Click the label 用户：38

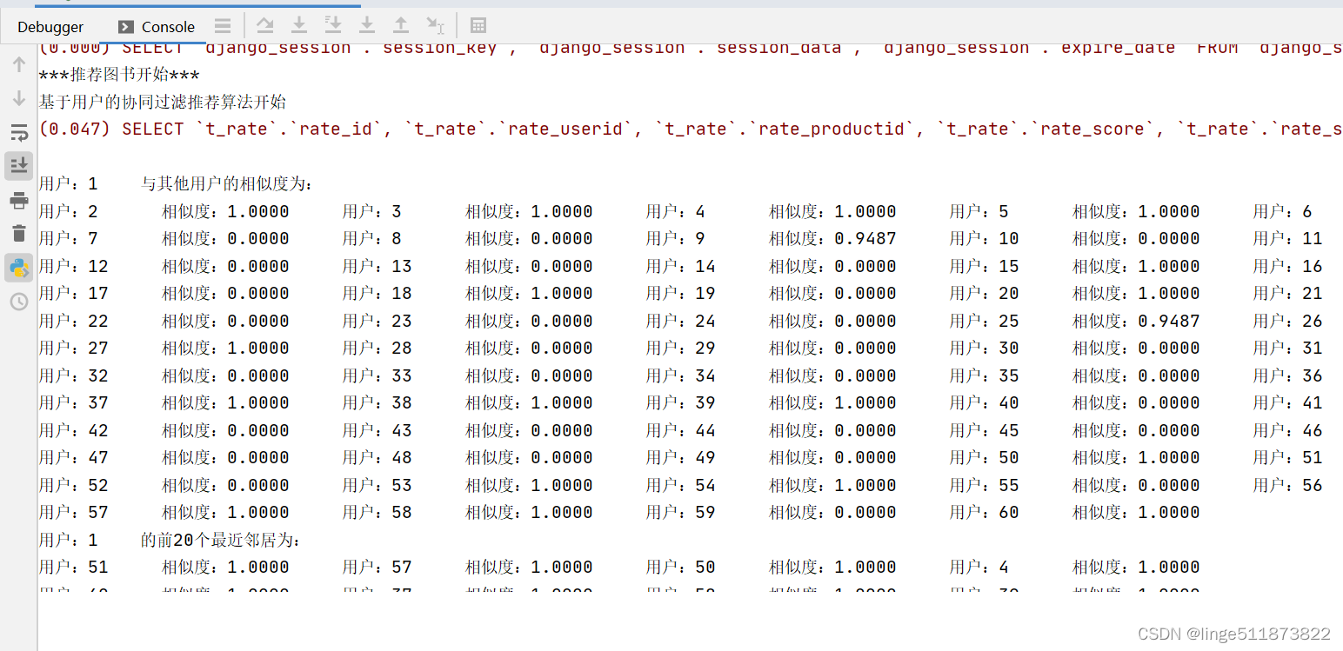pos(378,403)
